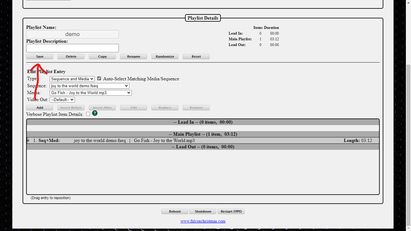Click the Reset button
The height and width of the screenshot is (231, 411).
(196, 57)
